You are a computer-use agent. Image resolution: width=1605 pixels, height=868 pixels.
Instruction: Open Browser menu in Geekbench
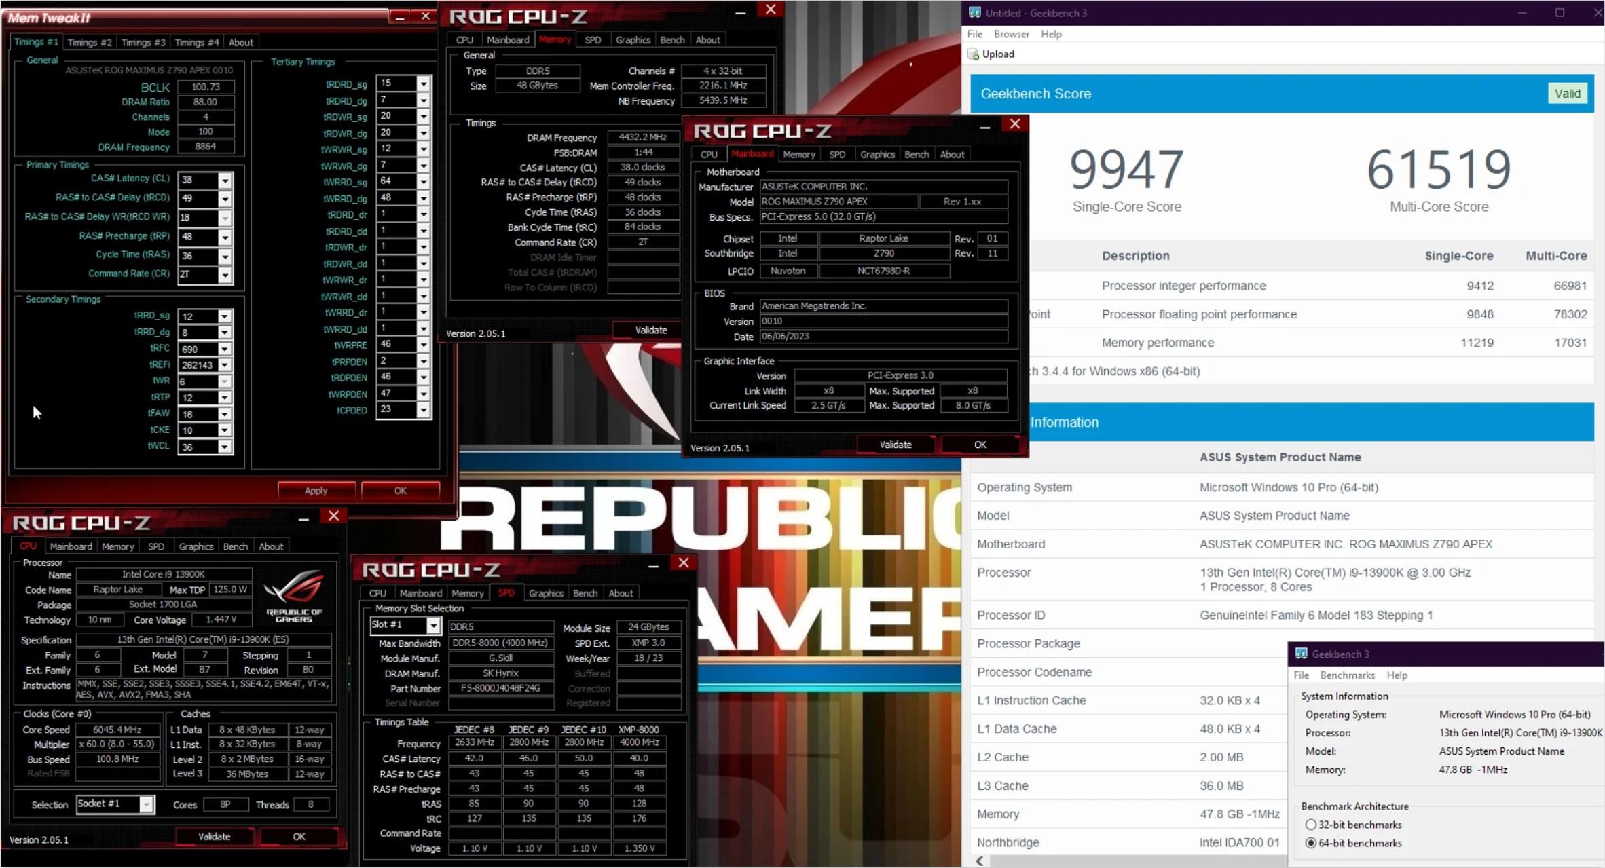click(x=1011, y=34)
